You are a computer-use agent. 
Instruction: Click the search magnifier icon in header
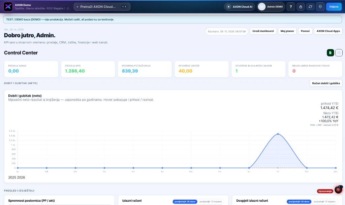(x=77, y=7)
